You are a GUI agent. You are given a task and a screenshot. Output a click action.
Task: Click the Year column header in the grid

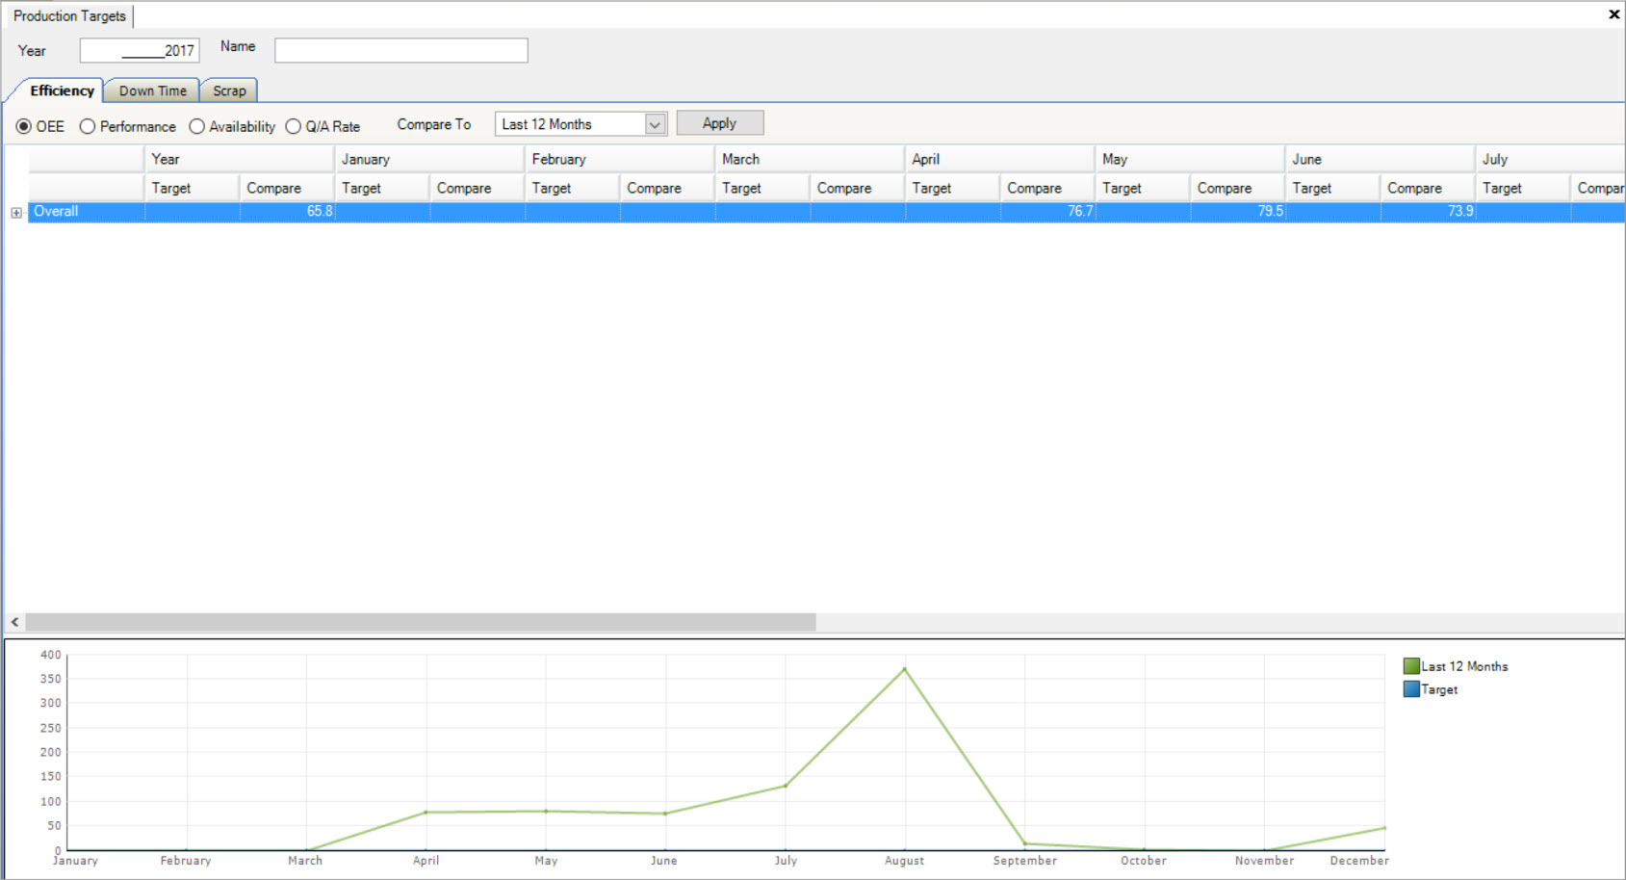239,159
